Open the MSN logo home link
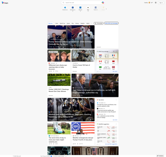The image size is (166, 157). [5, 3]
